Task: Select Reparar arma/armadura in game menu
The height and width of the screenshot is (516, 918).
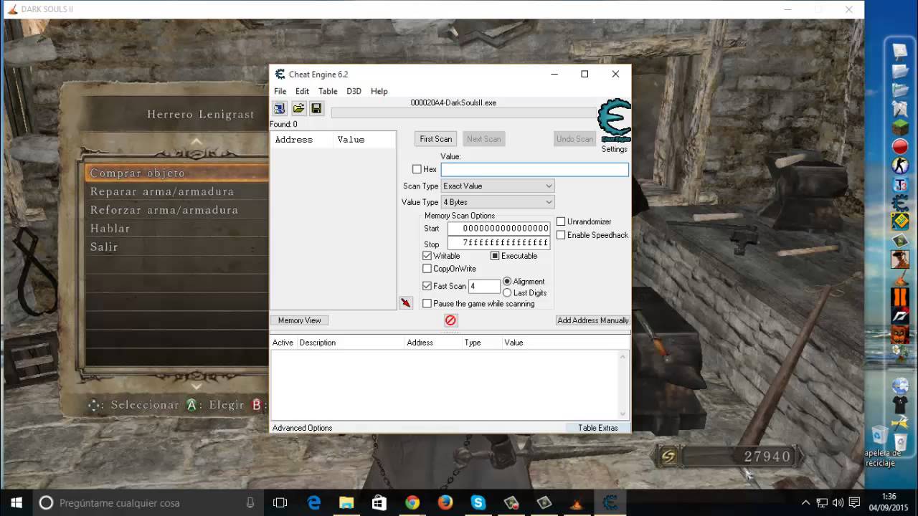Action: click(x=162, y=191)
